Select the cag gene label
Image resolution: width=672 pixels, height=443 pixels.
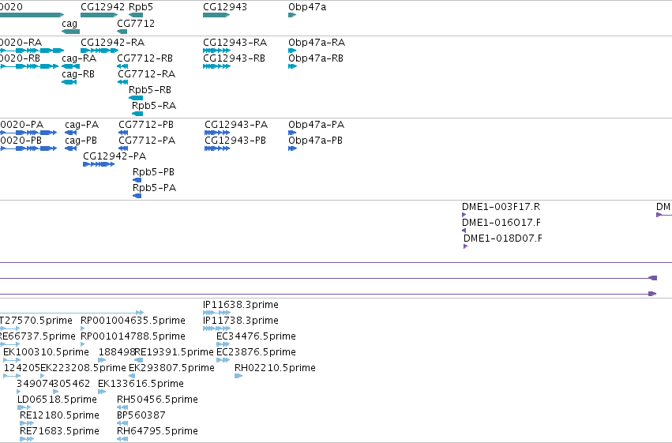click(x=69, y=24)
